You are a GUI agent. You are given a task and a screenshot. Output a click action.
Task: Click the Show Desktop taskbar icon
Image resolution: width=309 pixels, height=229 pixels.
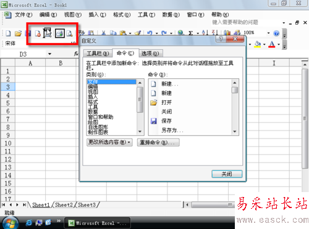coord(39,222)
